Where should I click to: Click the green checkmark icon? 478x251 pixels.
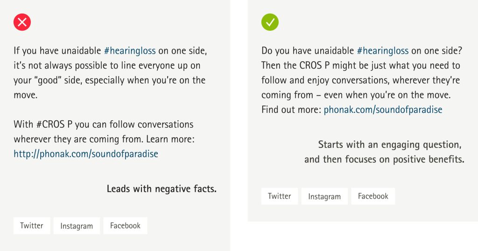[270, 22]
